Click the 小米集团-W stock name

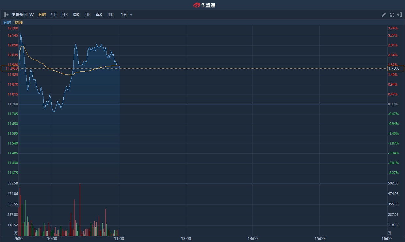[23, 15]
